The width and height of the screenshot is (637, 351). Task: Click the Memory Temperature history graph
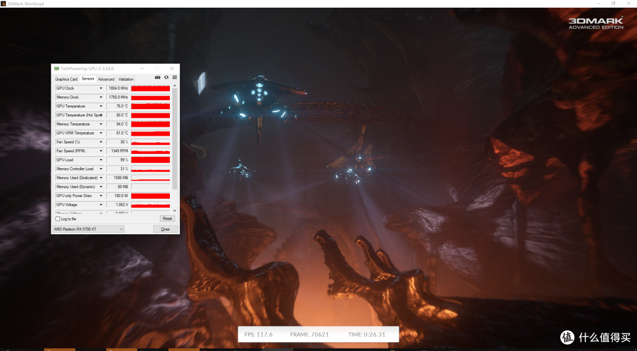coord(150,124)
